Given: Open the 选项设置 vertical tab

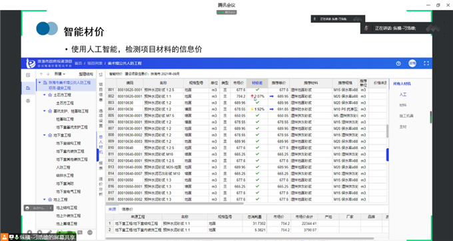Looking at the screenshot, I should pos(101,119).
